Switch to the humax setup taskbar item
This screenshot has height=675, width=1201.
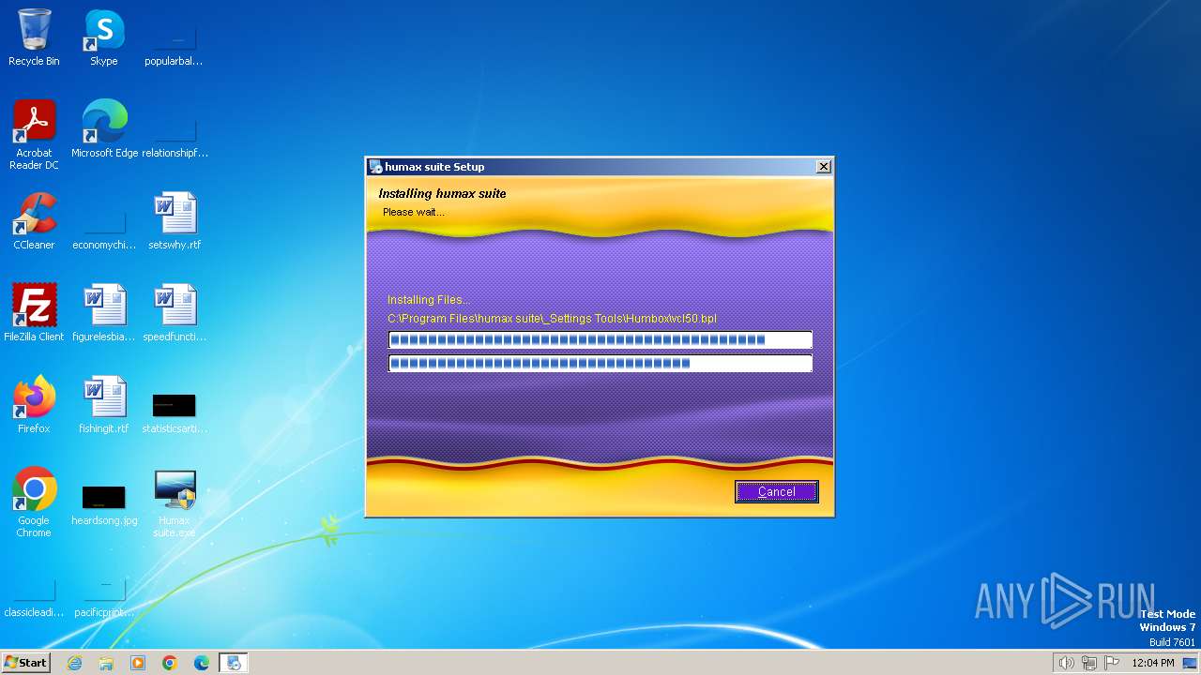point(234,663)
